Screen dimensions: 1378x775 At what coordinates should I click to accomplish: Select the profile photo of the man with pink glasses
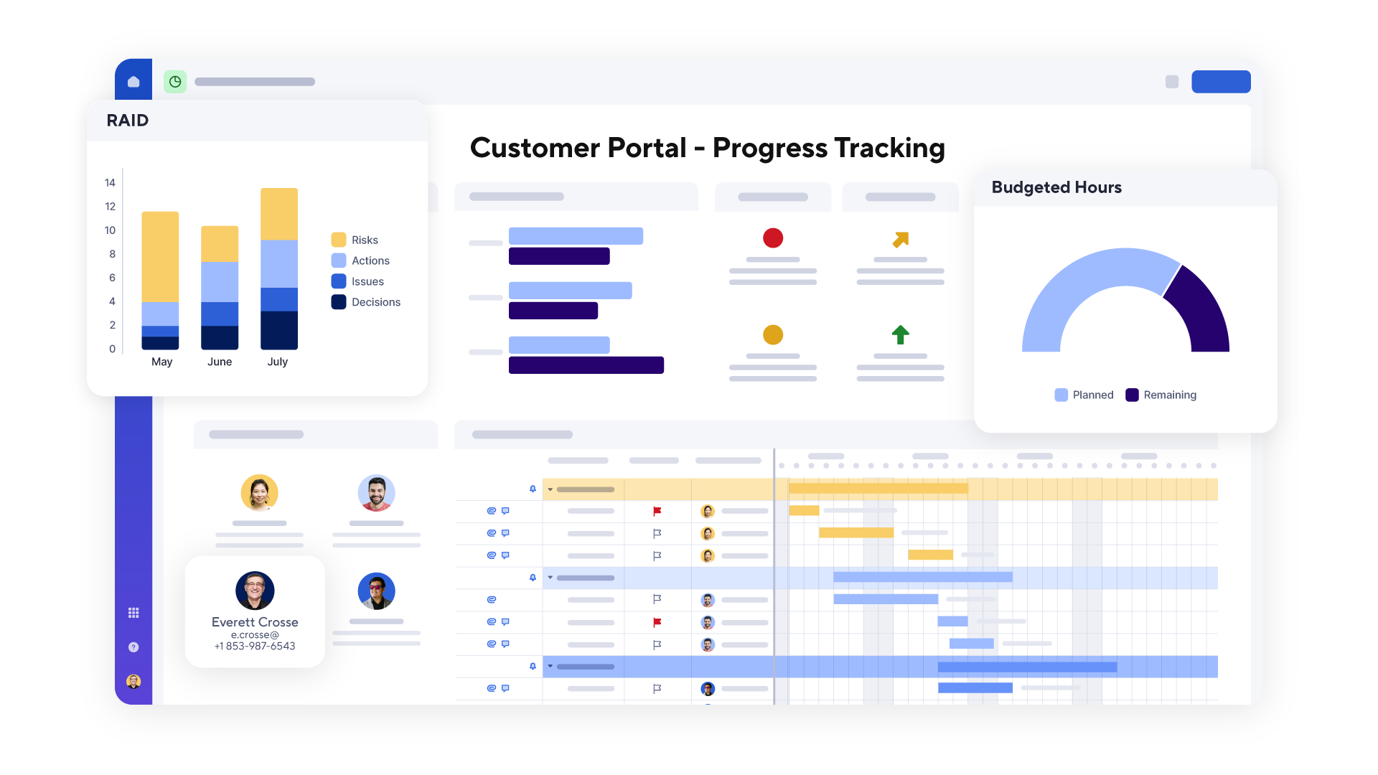(x=376, y=591)
